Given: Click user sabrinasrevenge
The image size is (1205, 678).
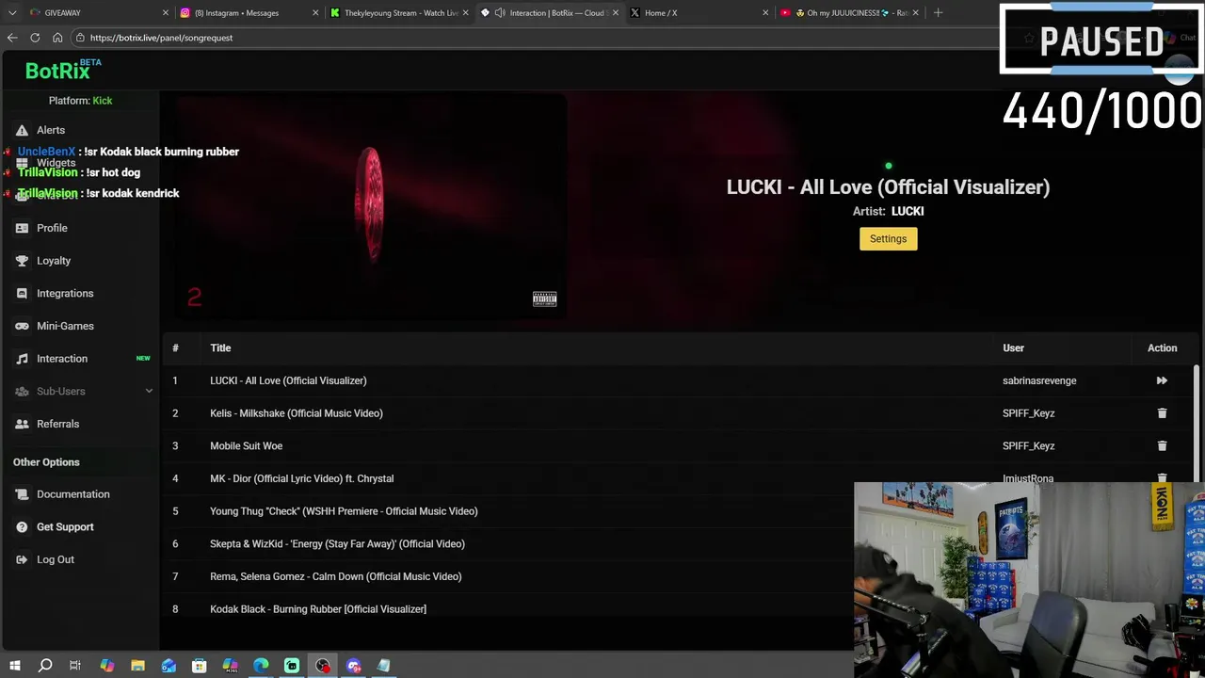Looking at the screenshot, I should tap(1039, 380).
